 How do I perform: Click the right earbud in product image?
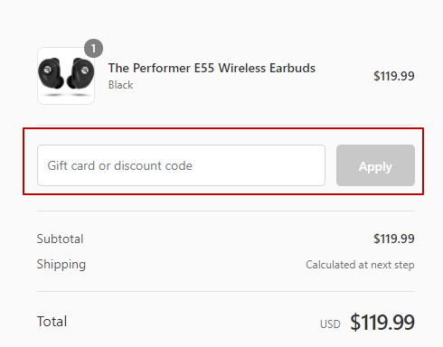click(x=80, y=73)
